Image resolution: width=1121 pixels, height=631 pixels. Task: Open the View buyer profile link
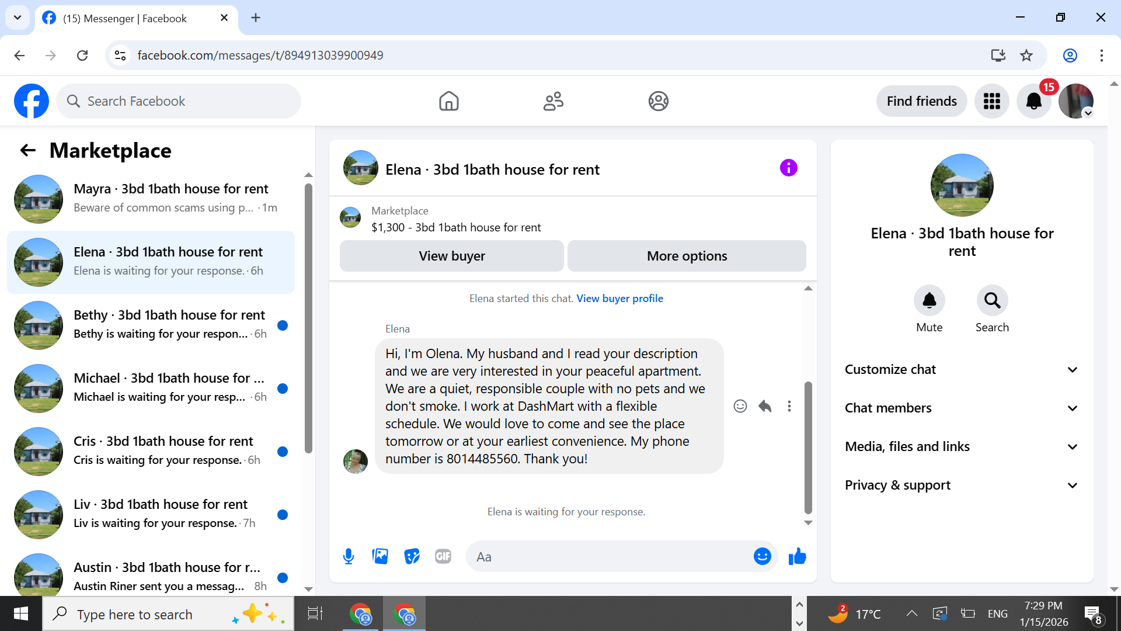pos(619,299)
